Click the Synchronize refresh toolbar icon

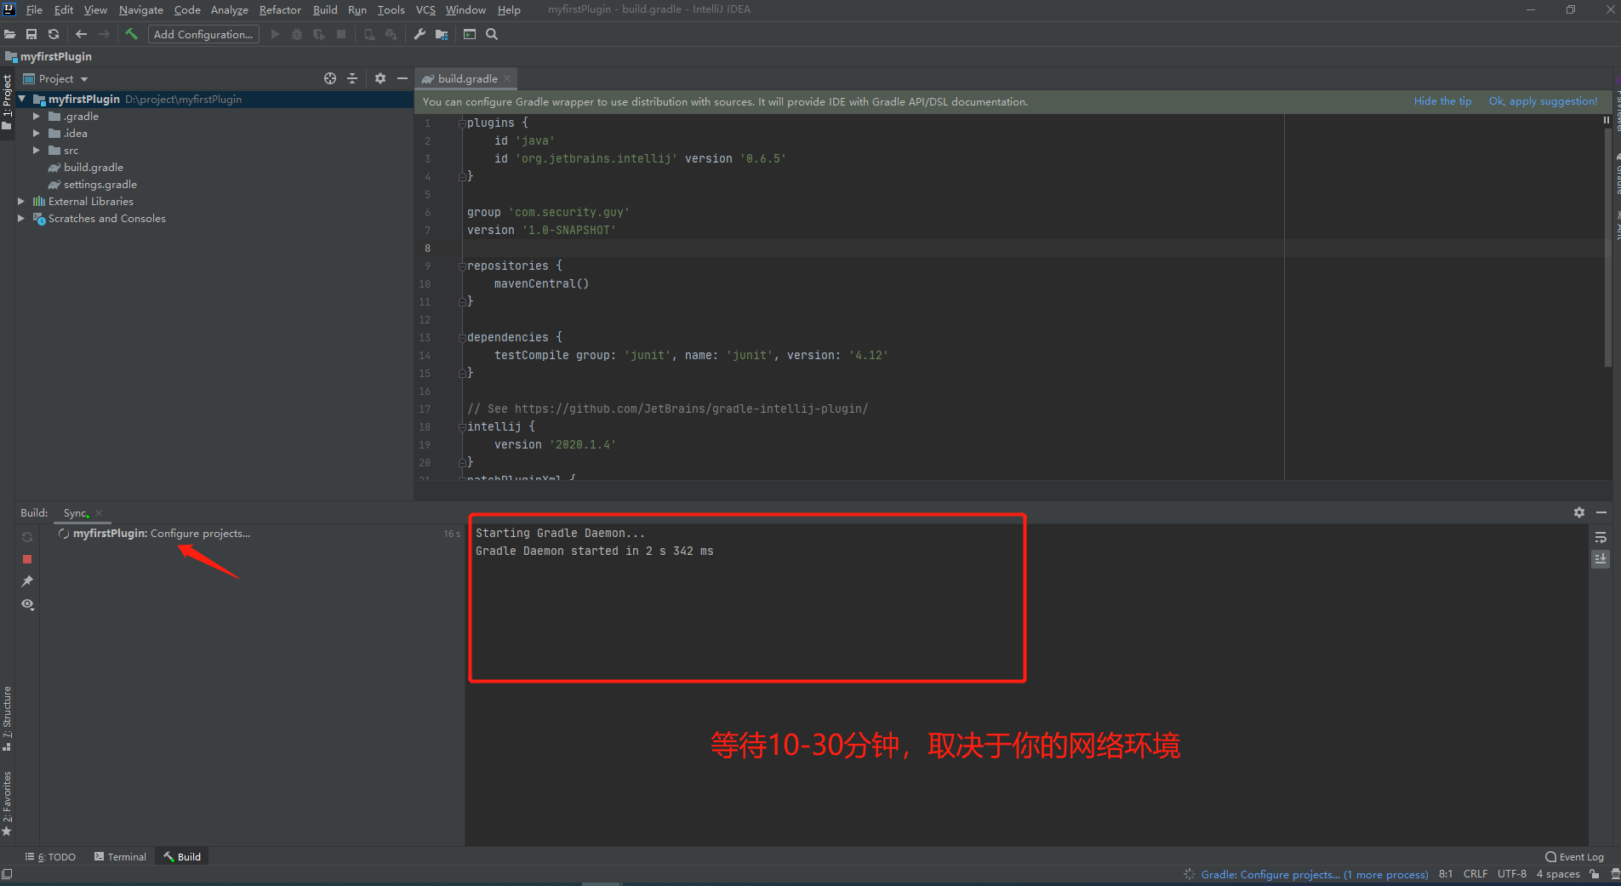54,34
